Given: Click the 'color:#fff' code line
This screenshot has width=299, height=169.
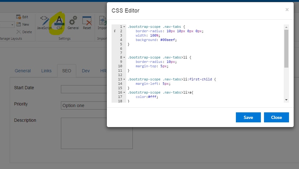Looking at the screenshot, I should click(147, 97).
